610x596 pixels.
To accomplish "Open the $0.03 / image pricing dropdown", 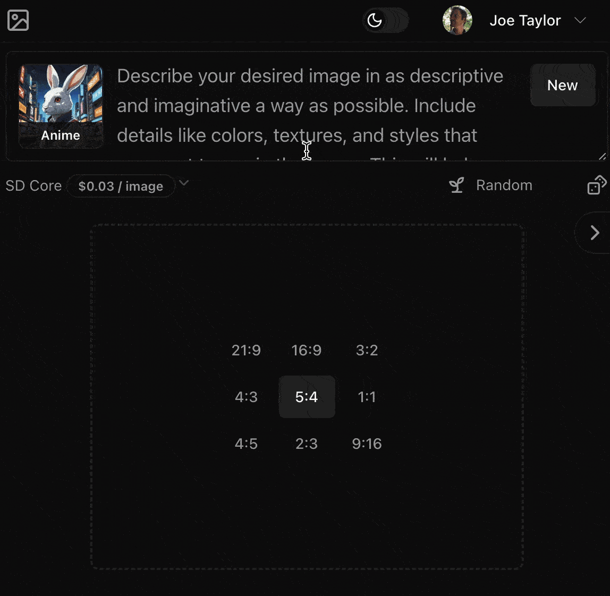I will click(121, 186).
